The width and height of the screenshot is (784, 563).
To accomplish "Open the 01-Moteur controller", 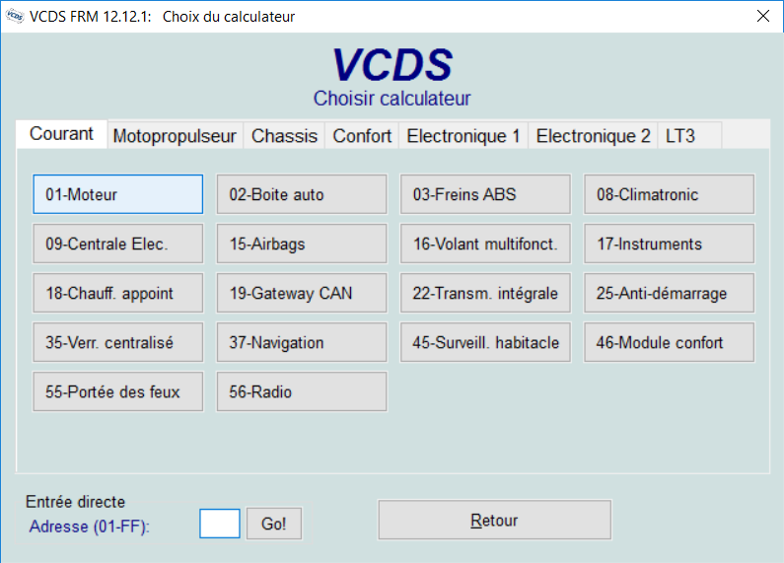I will point(118,194).
